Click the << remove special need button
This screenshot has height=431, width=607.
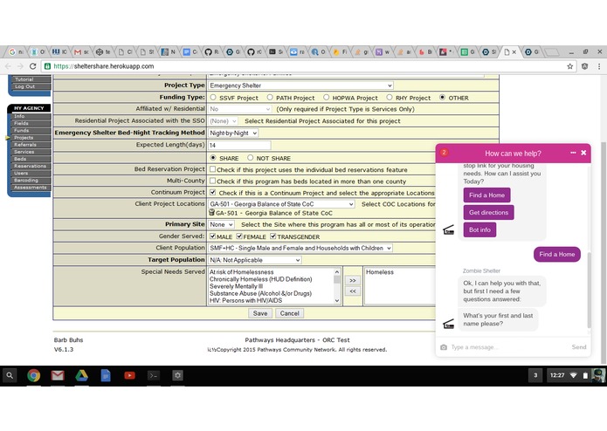coord(353,291)
